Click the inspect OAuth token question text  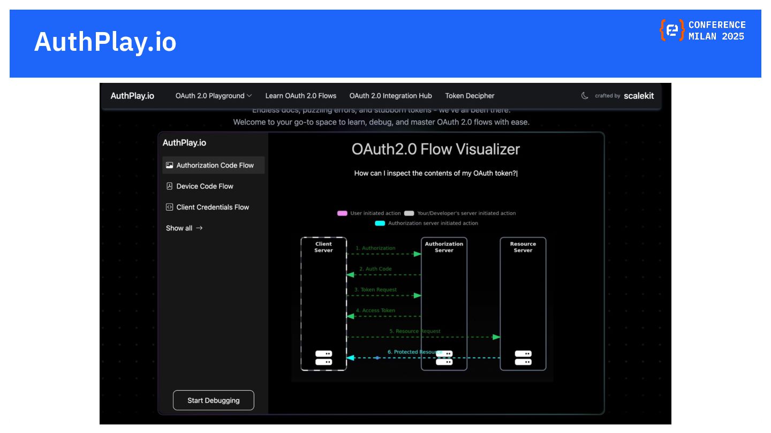436,173
